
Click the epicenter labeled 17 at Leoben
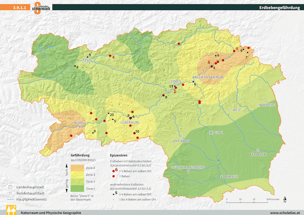point(175,86)
